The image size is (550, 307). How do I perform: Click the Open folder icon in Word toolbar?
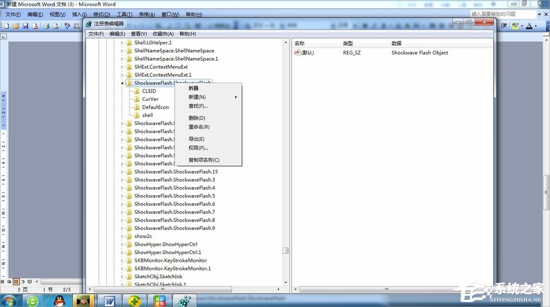[x=17, y=26]
